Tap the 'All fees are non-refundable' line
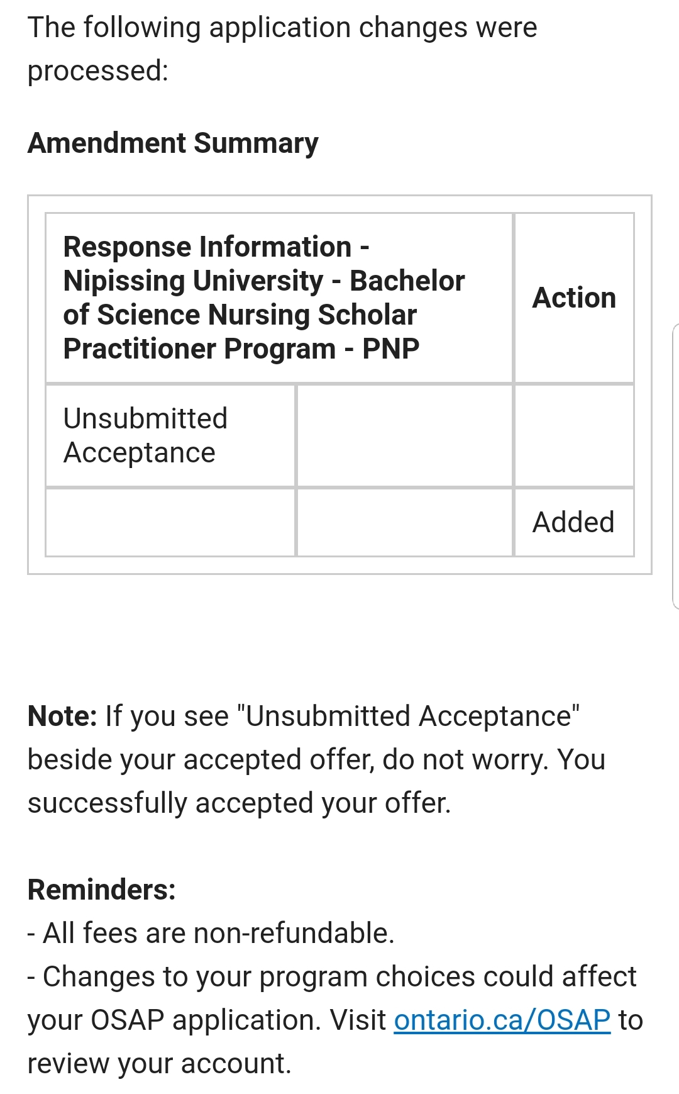The width and height of the screenshot is (679, 1094). tap(211, 933)
